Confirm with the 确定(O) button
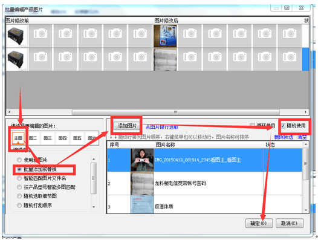Image resolution: width=318 pixels, height=240 pixels. coord(259,223)
